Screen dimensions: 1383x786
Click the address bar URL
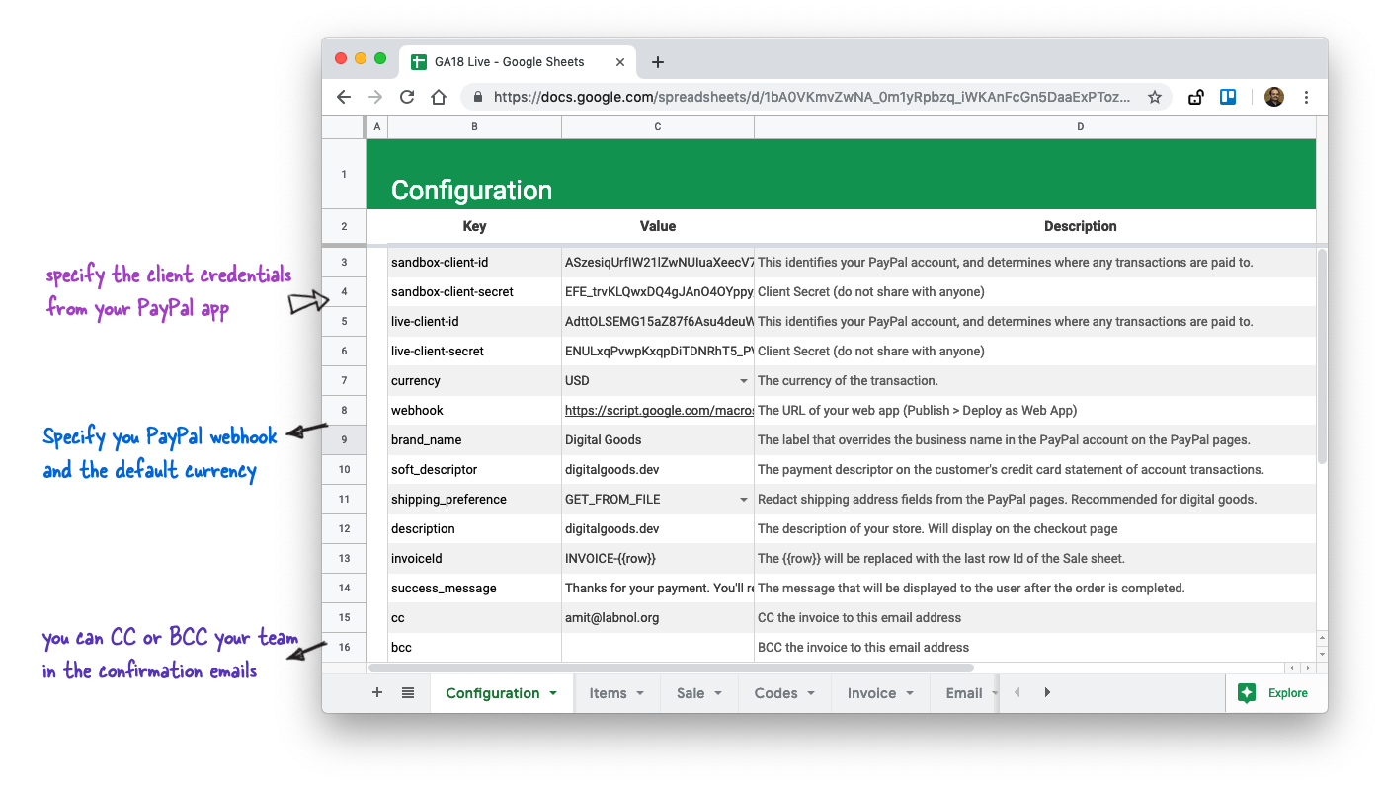(x=813, y=97)
